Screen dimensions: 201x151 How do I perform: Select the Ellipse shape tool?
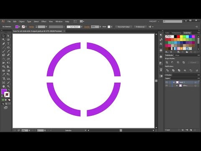(8, 47)
